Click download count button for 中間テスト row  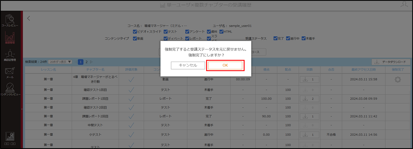[x=309, y=125]
